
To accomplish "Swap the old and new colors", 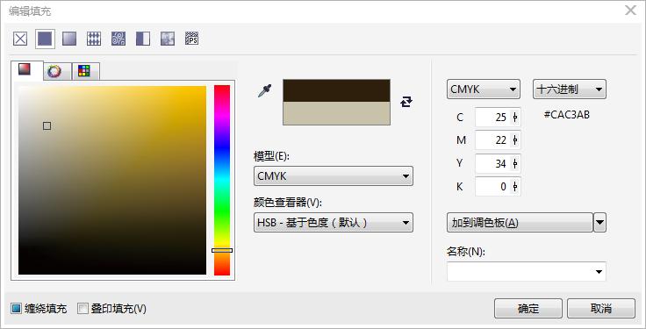I will pos(406,102).
